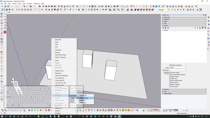Open the Extensions menu
Screen dimensions: 210x118
tap(36, 4)
